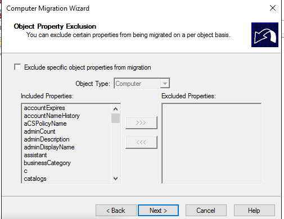Enable Exclude specific object properties checkbox
The image size is (284, 219).
click(17, 67)
